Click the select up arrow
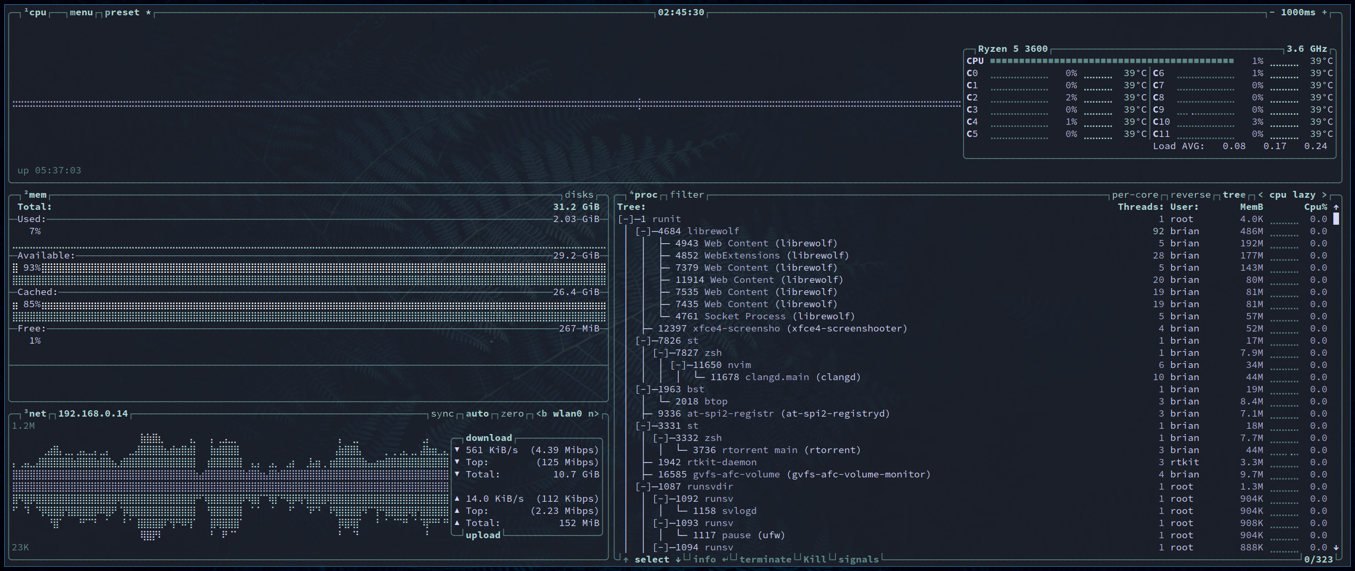This screenshot has width=1355, height=571. point(626,559)
